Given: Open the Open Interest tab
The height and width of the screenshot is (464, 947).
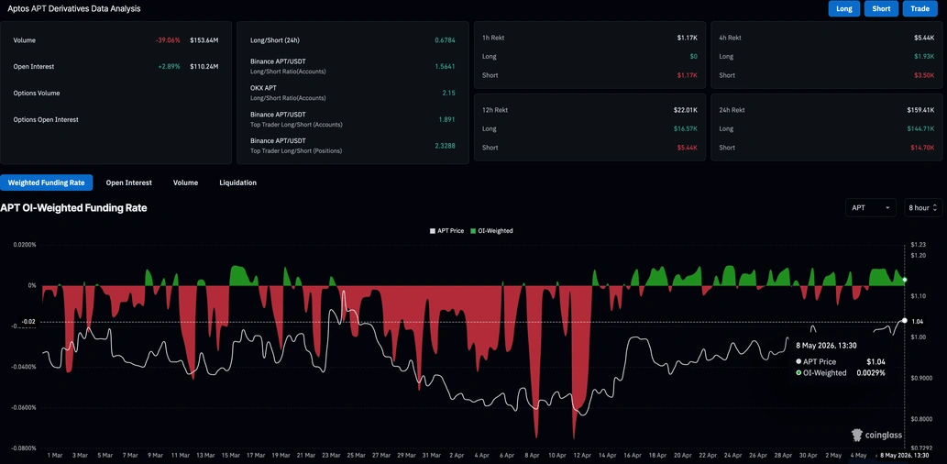Looking at the screenshot, I should click(x=128, y=182).
